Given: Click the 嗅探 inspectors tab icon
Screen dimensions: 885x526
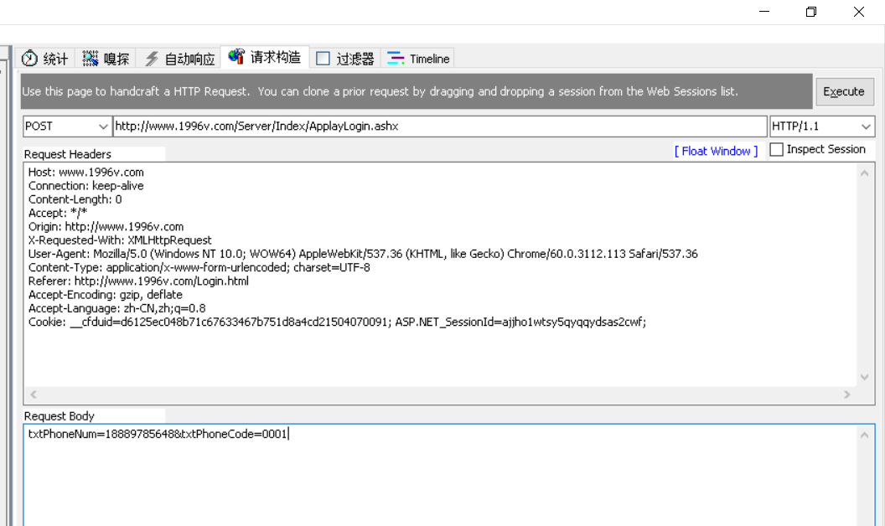Looking at the screenshot, I should [x=91, y=59].
